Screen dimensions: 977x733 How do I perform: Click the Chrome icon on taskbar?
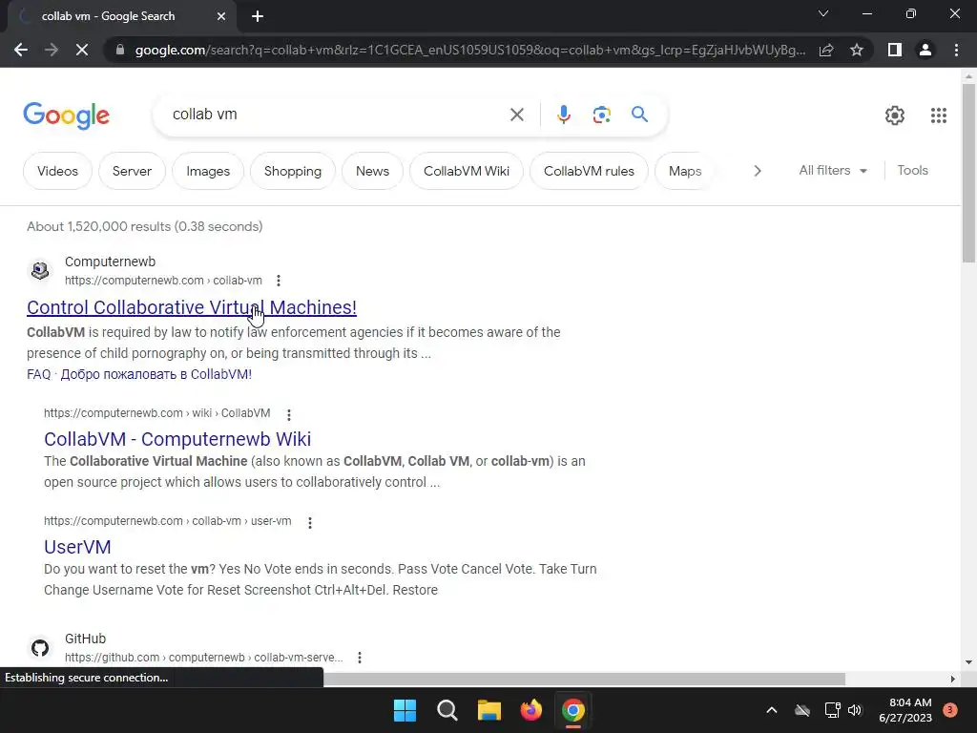[573, 710]
